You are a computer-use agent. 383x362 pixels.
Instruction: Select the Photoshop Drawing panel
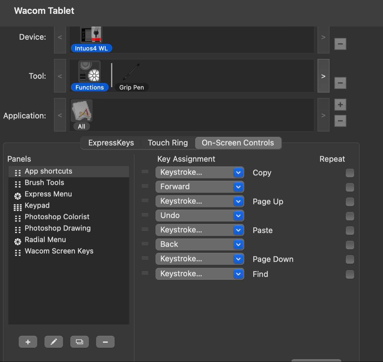[69, 229]
